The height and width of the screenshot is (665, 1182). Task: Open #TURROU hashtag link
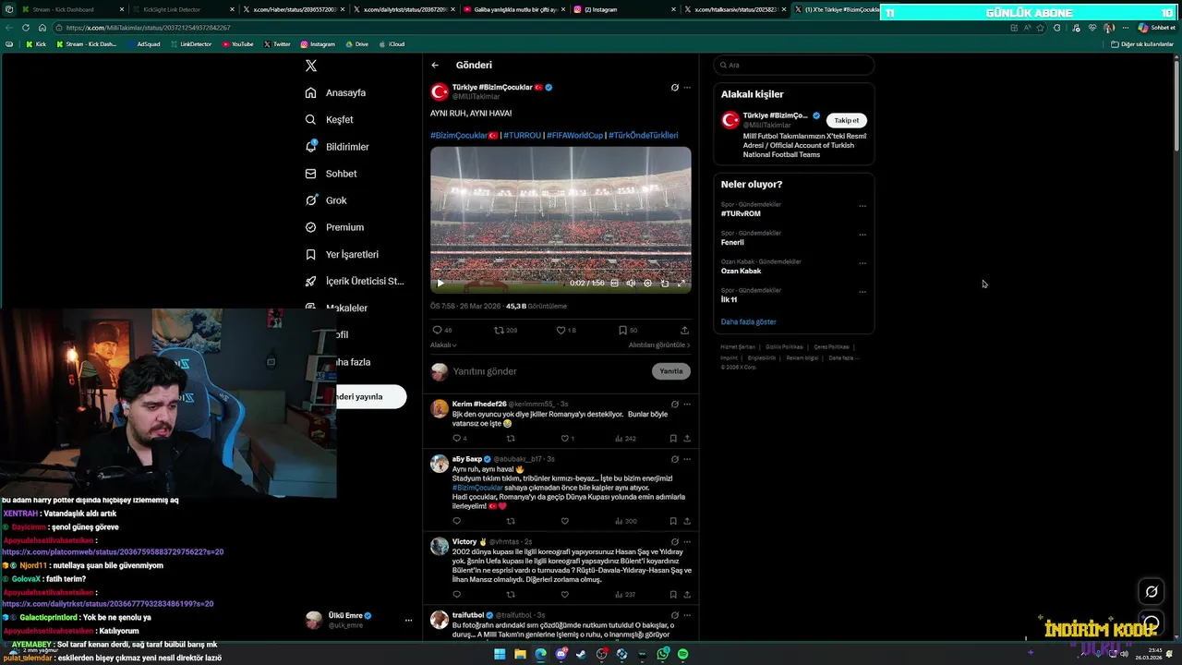tap(523, 136)
